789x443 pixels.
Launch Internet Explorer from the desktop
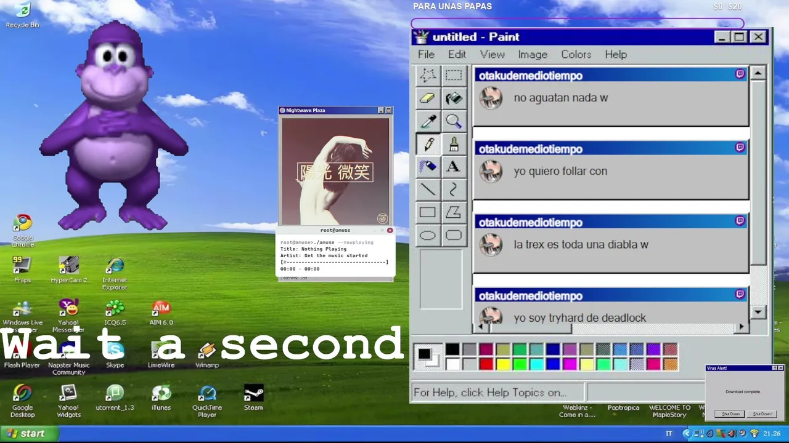115,273
